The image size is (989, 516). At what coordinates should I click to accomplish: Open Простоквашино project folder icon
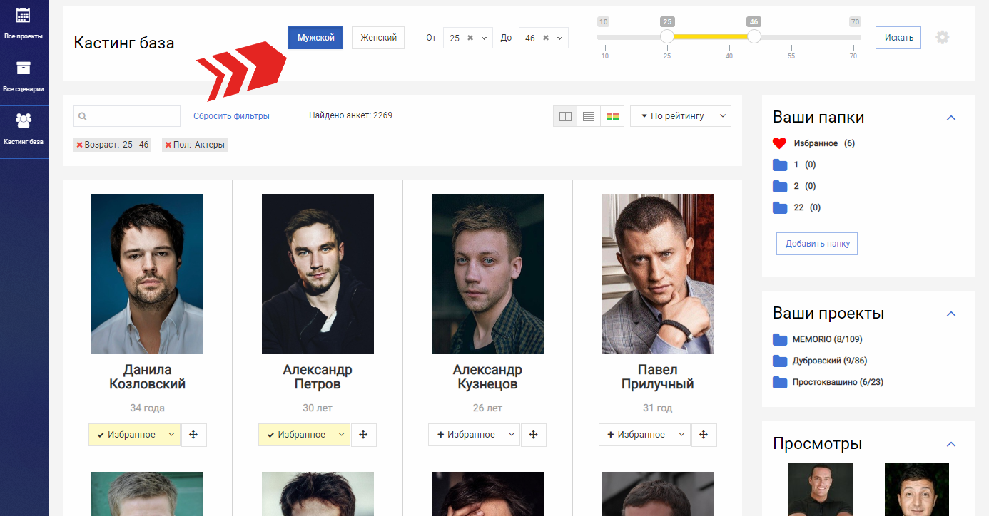[x=780, y=382]
